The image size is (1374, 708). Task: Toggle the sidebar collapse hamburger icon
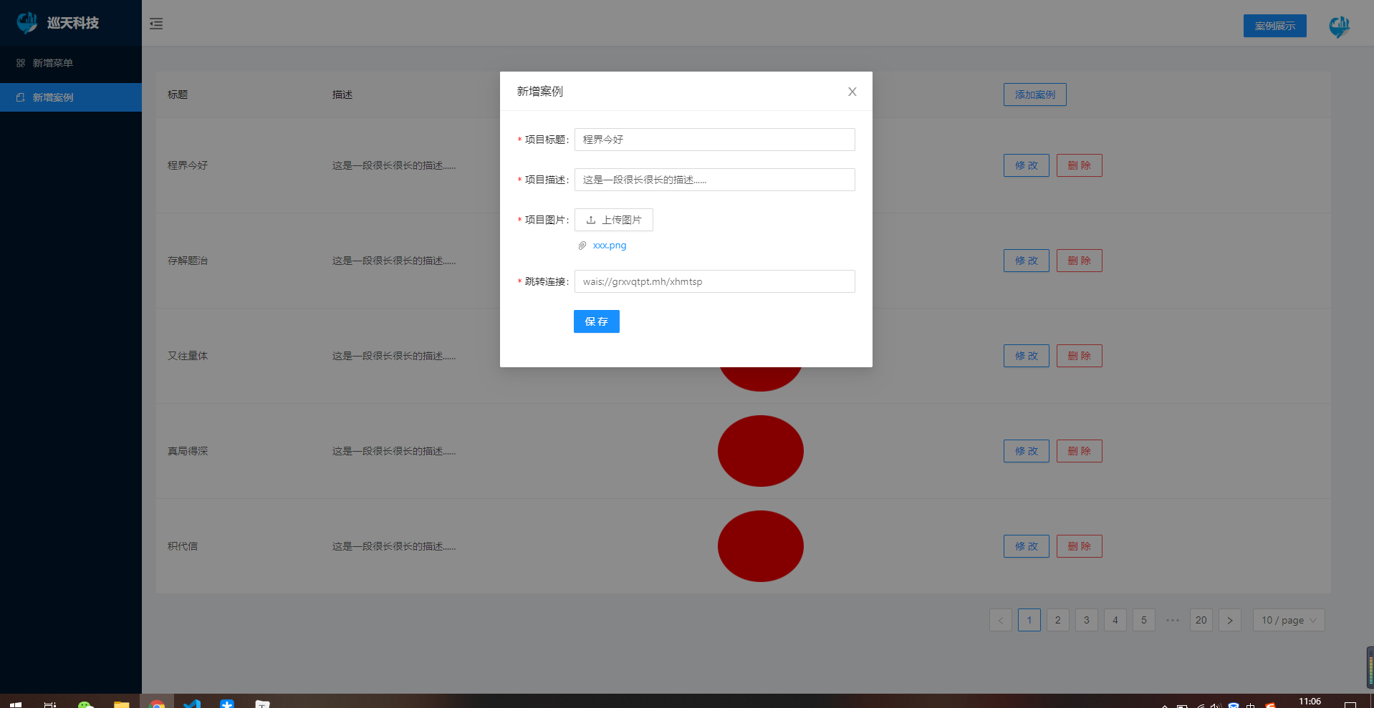point(155,24)
